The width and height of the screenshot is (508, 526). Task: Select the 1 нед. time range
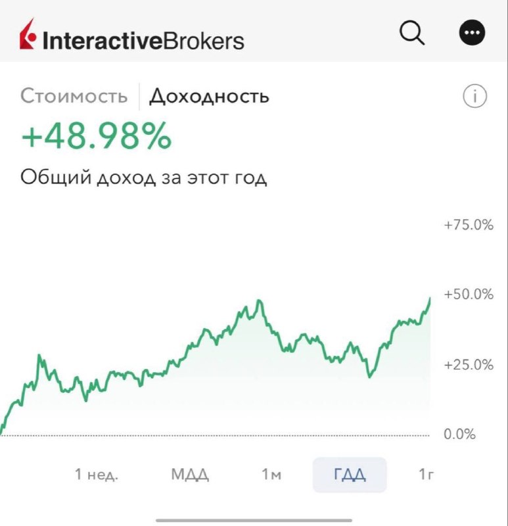(x=97, y=474)
